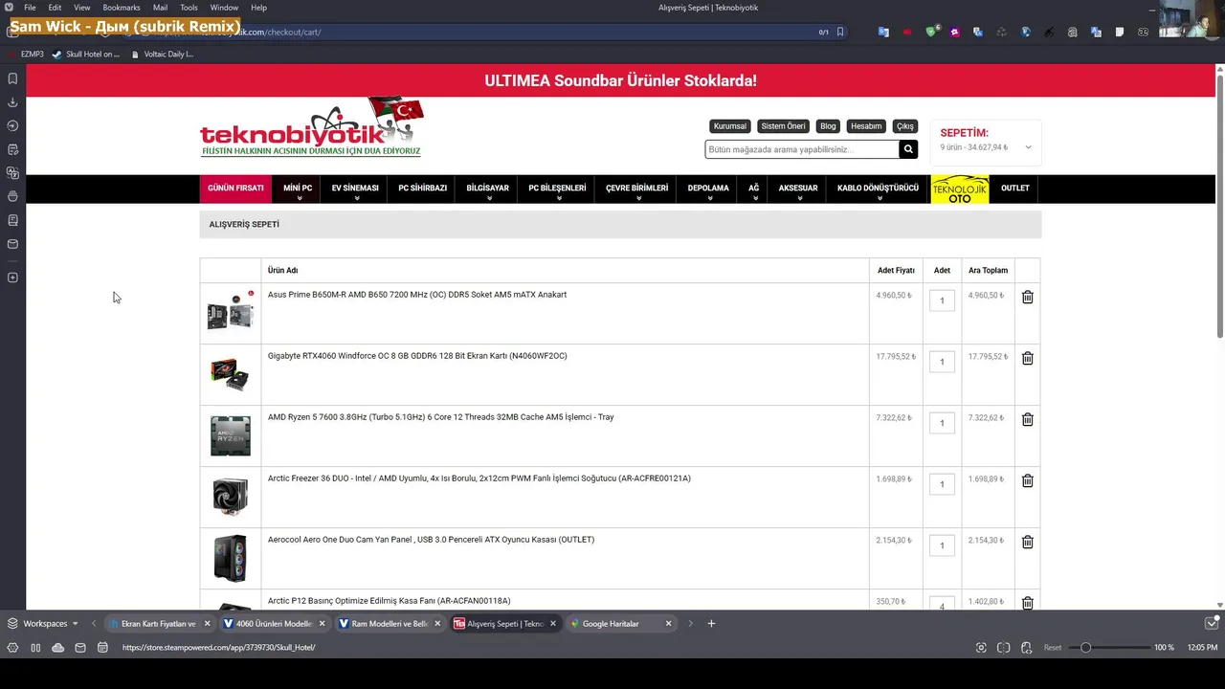Add a new web panel to sidebar
Screen dimensions: 1225x689
pyautogui.click(x=12, y=278)
